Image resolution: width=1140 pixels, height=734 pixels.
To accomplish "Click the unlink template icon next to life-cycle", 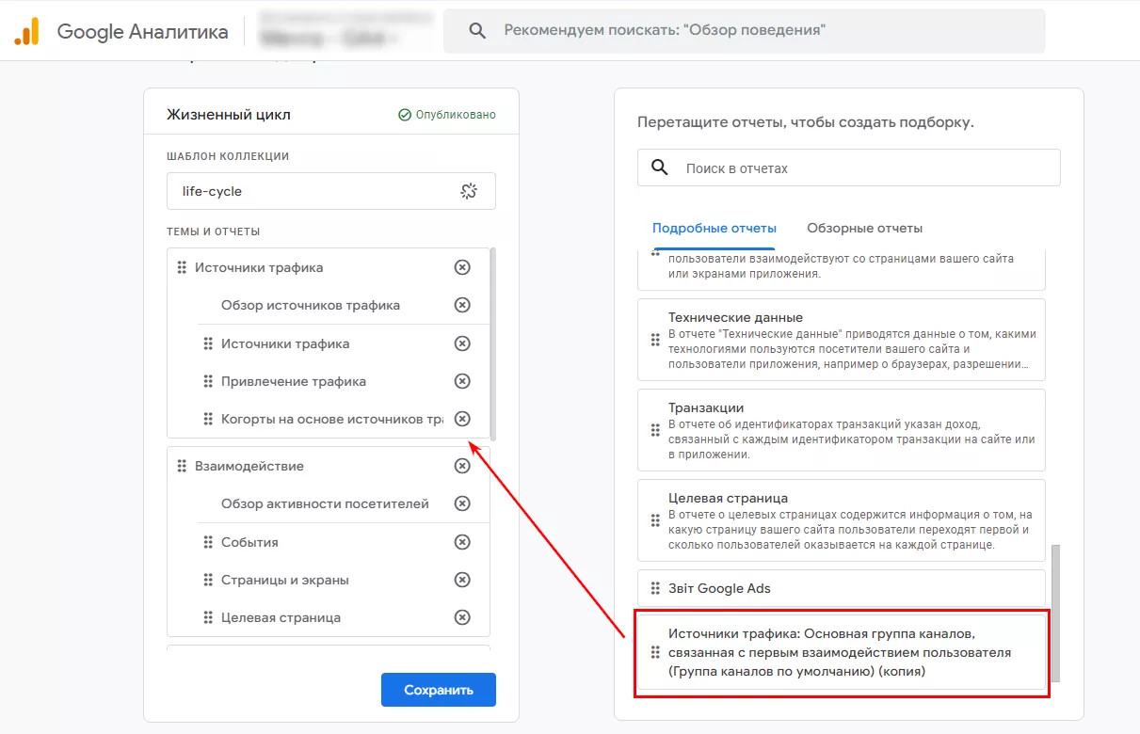I will pyautogui.click(x=469, y=191).
